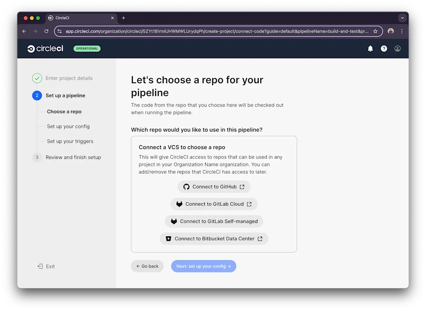
Task: Select Set up a pipeline step
Action: pos(65,96)
